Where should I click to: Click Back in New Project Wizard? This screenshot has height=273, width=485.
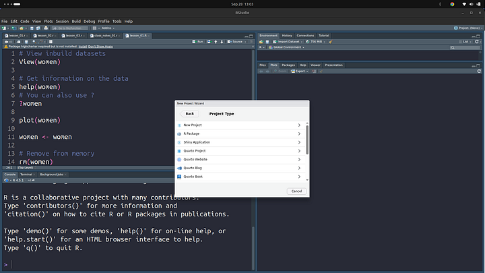pos(189,114)
